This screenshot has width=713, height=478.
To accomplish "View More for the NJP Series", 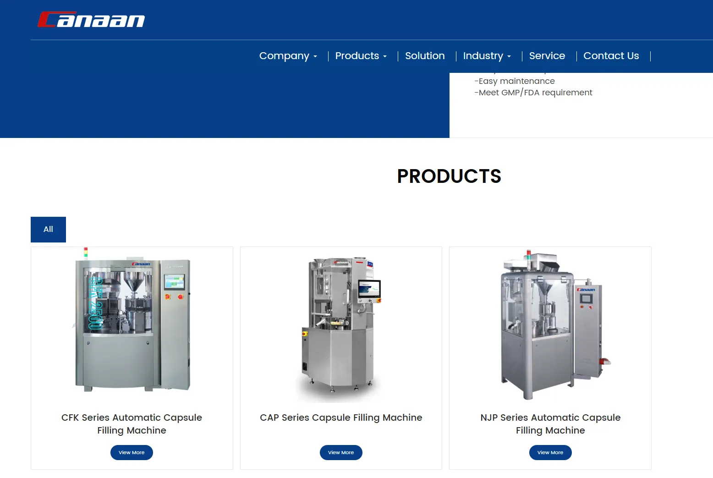I will pos(550,452).
